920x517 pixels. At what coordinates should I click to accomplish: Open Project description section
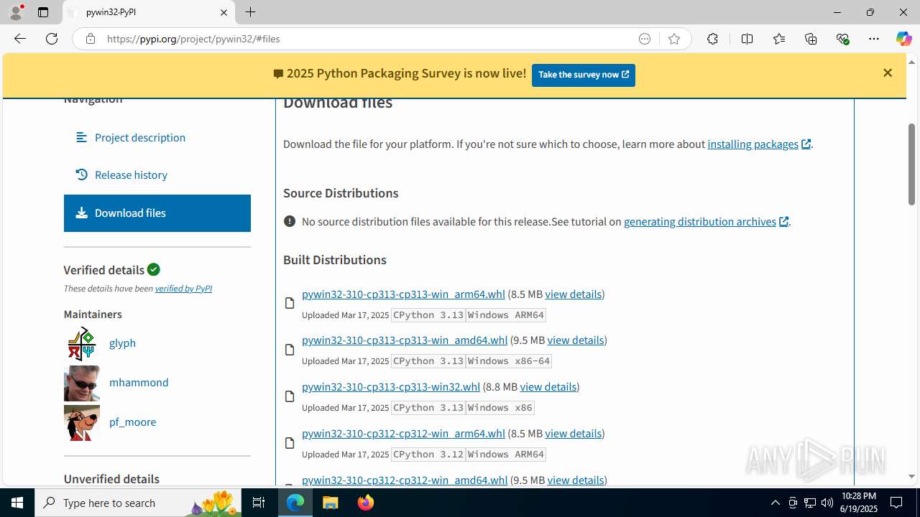coord(139,137)
